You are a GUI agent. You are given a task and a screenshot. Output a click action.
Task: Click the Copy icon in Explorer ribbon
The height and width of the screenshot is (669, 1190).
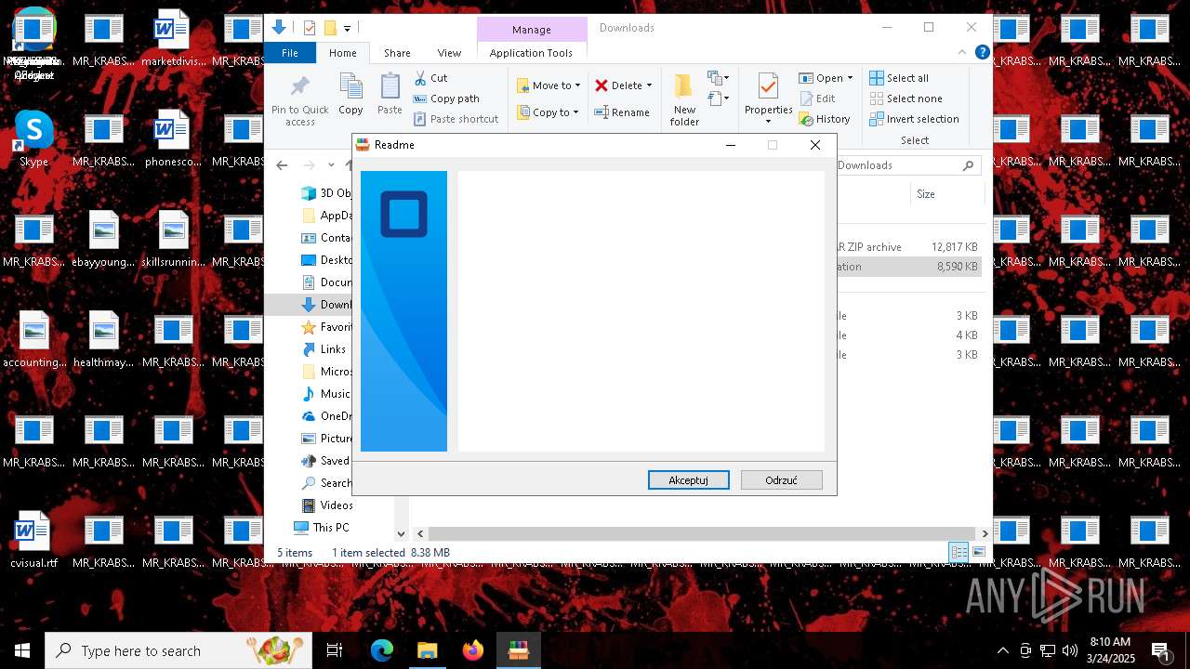tap(350, 94)
